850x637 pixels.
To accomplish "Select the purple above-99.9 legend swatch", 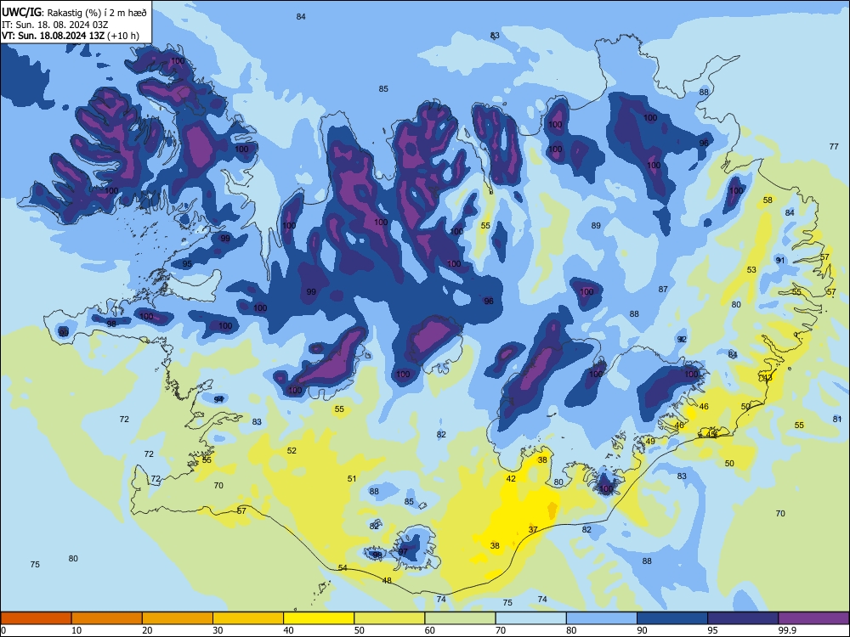I will click(x=813, y=618).
